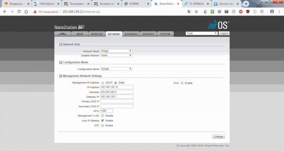Open the Configuration Mode dropdown

(116, 69)
